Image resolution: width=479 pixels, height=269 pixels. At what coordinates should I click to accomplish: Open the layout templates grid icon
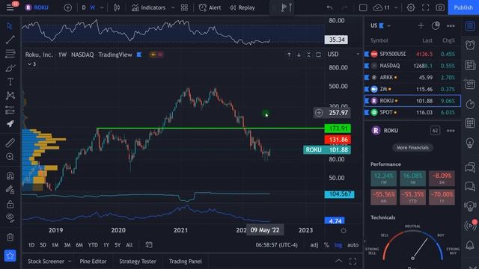tap(184, 7)
